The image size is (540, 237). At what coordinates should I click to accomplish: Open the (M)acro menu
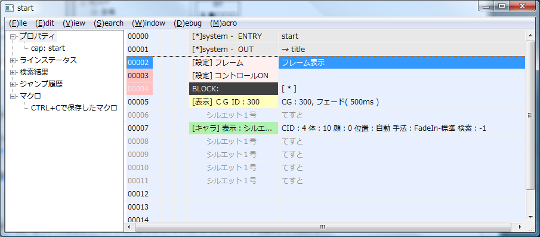(x=224, y=23)
